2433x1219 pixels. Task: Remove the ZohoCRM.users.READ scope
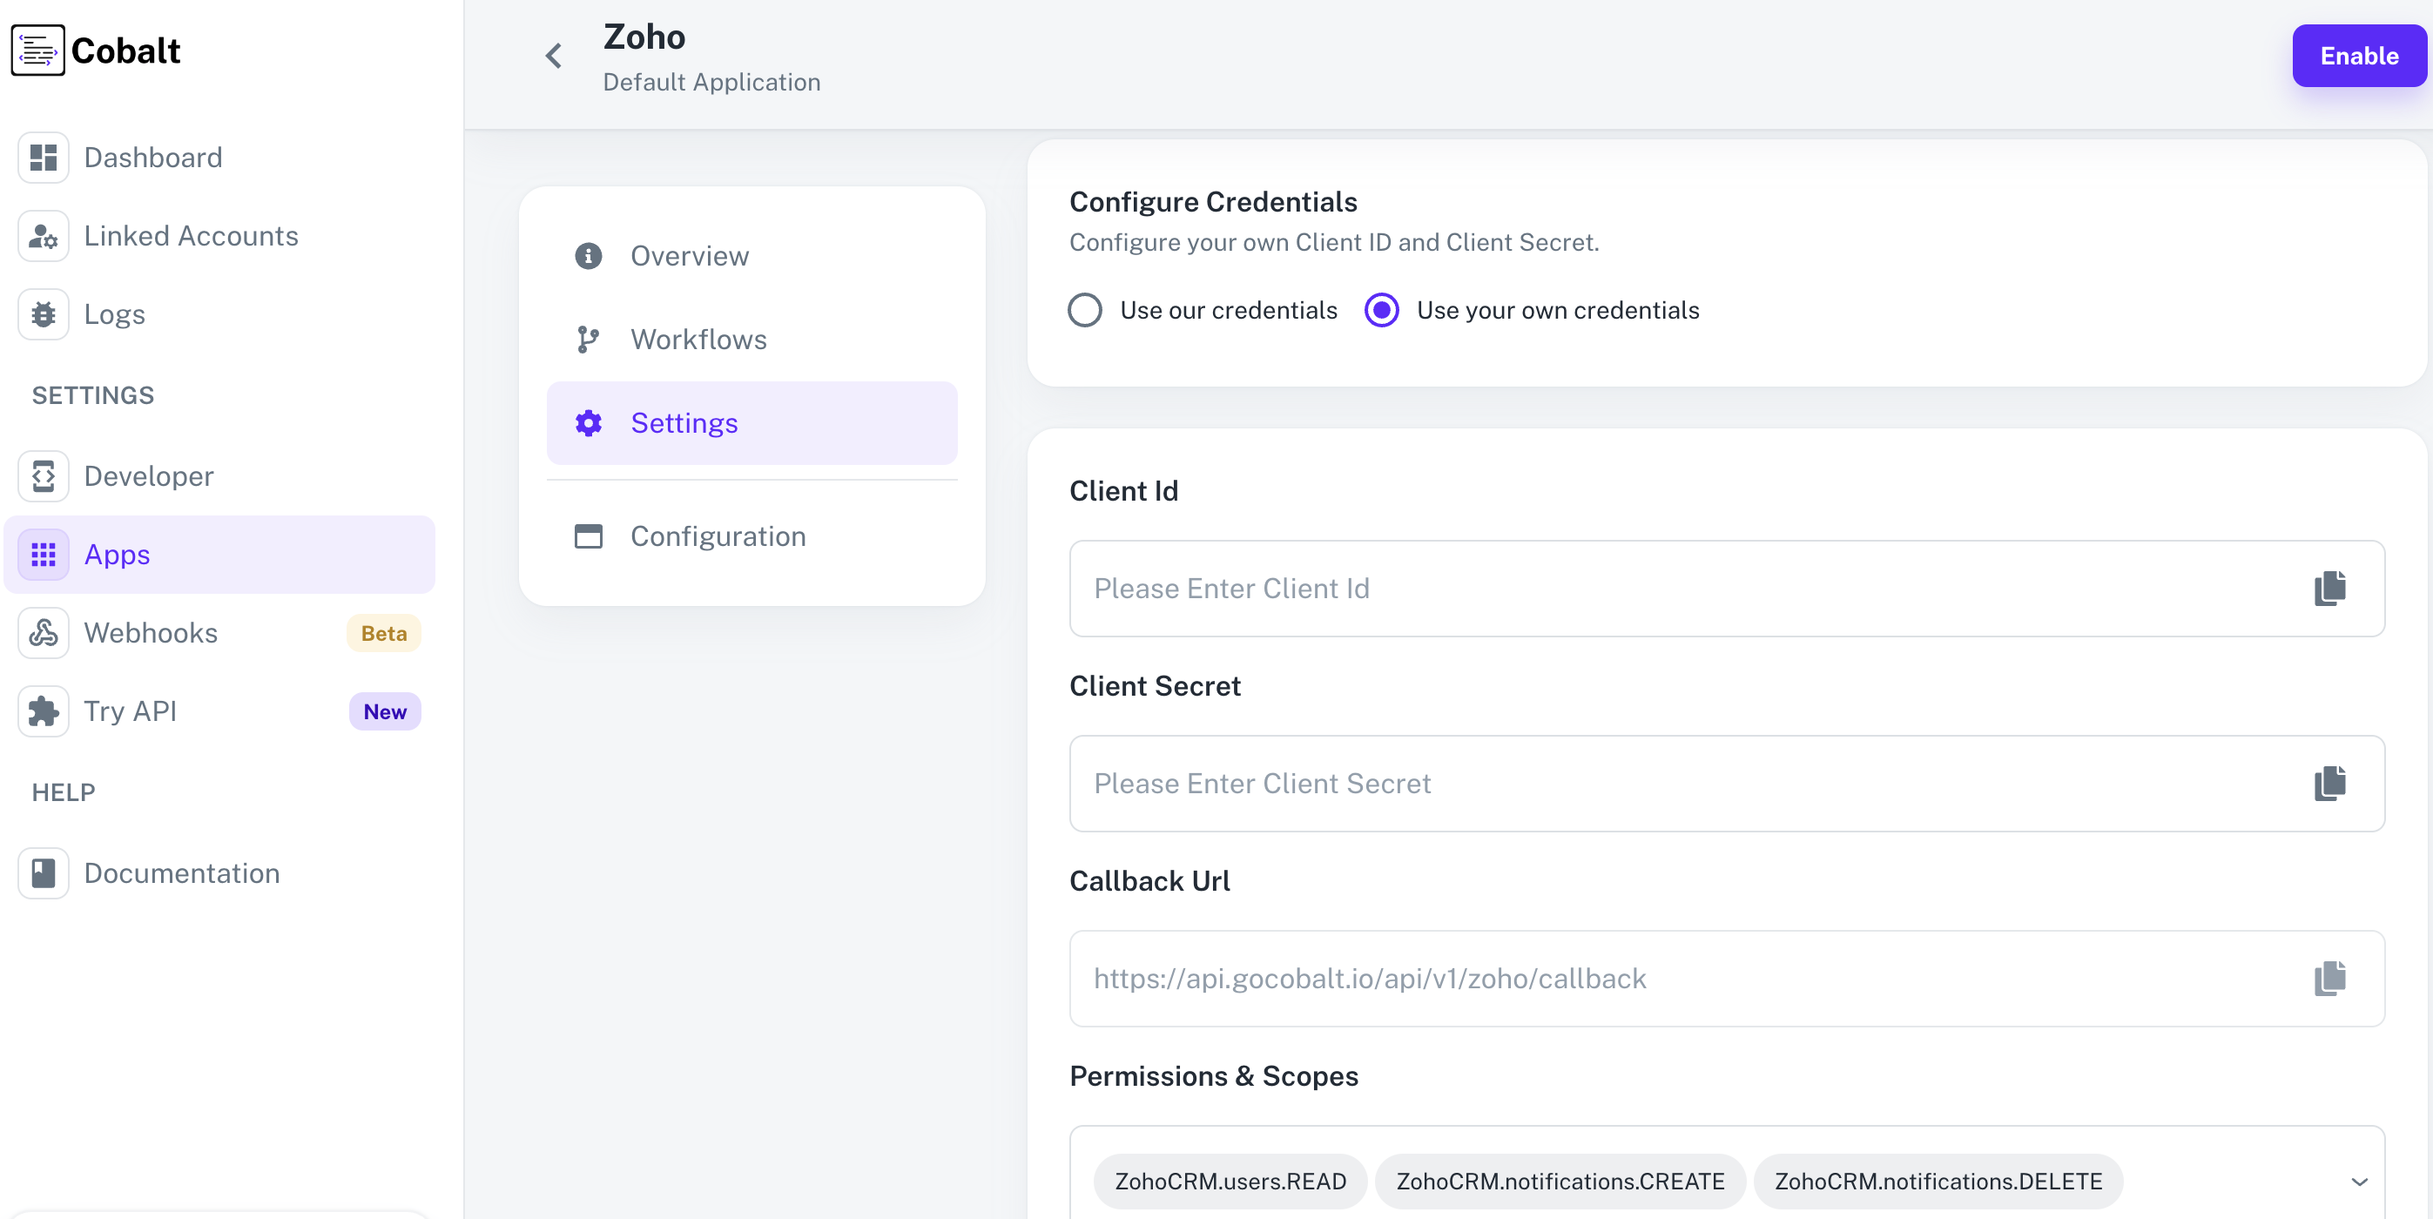pos(1230,1182)
